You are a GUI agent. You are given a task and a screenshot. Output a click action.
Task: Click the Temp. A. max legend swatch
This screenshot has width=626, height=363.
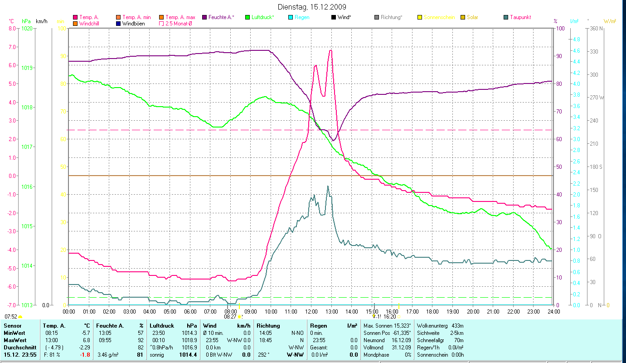(x=161, y=17)
